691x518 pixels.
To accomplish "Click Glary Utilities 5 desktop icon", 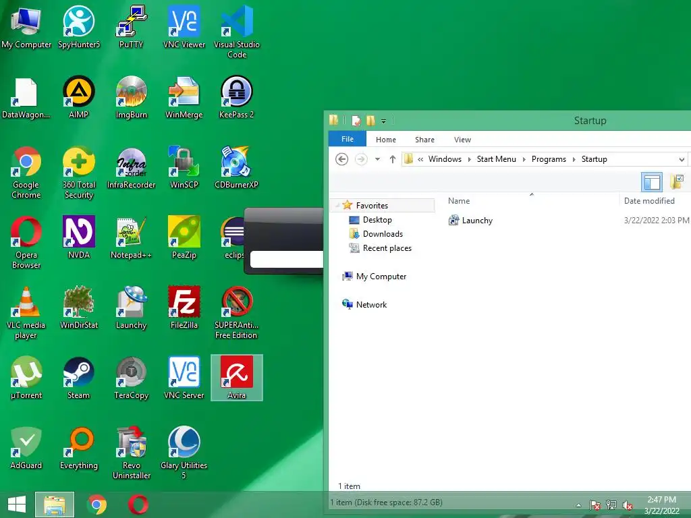I will 184,453.
